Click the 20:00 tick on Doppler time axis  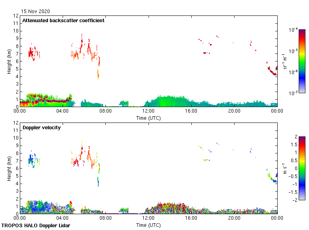pyautogui.click(x=234, y=219)
